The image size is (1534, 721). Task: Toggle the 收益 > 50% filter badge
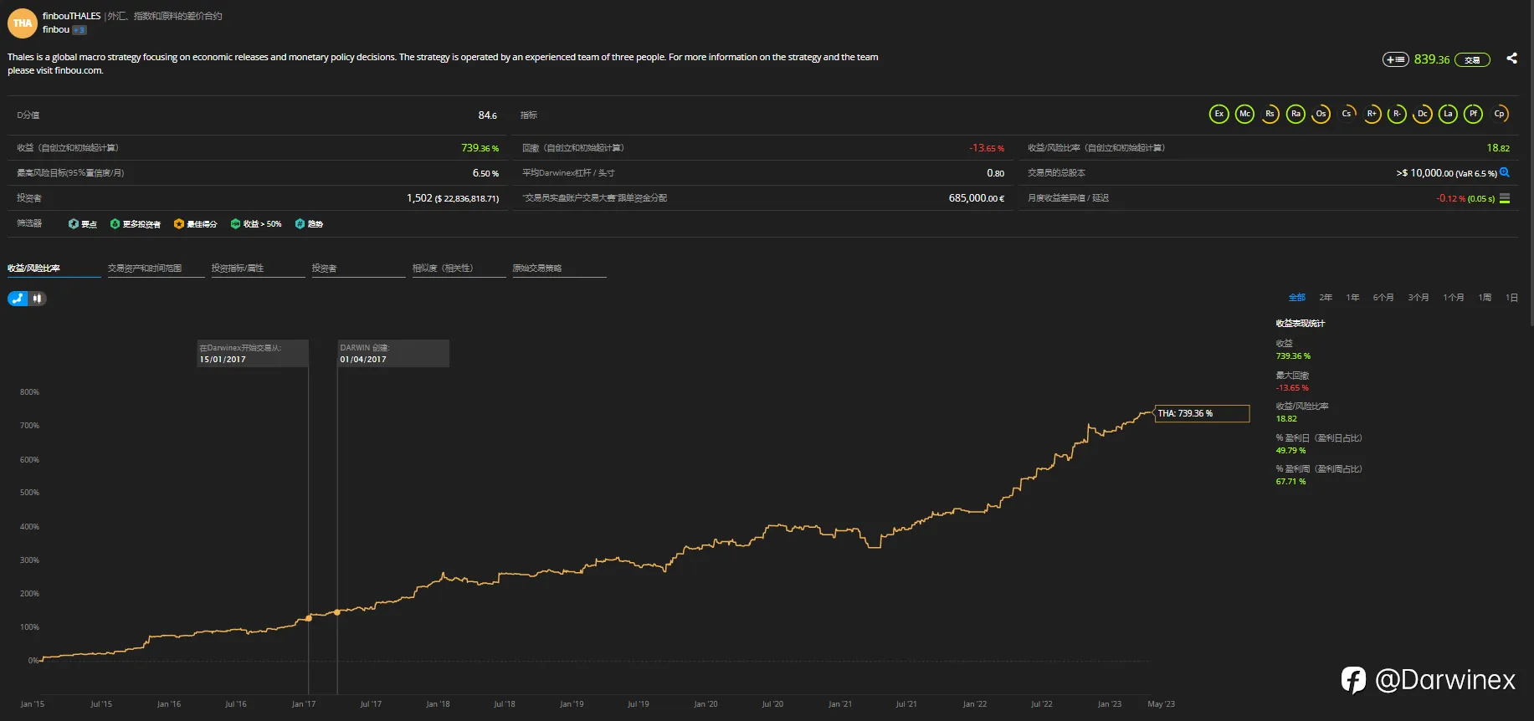[x=256, y=224]
